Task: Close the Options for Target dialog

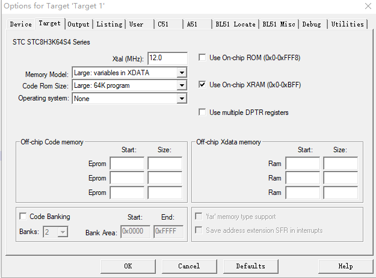Action: click(x=368, y=6)
